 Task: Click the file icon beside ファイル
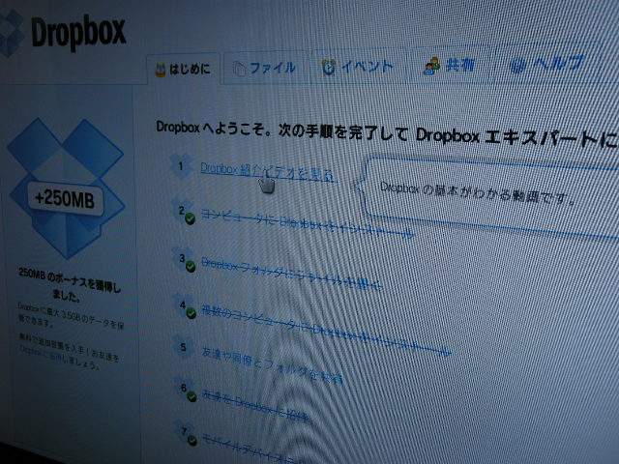coord(239,69)
